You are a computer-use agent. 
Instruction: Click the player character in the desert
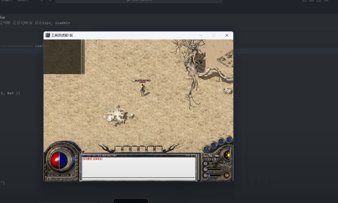142,90
